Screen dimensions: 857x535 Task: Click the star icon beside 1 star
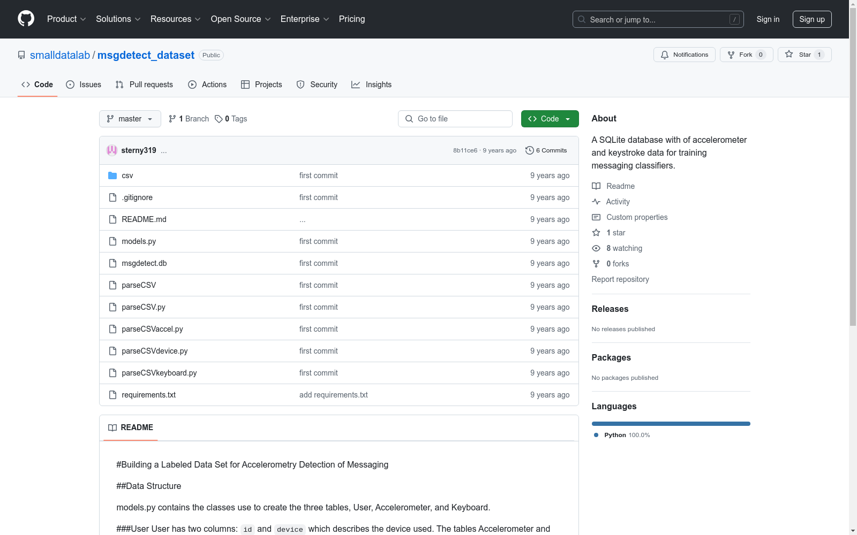click(x=596, y=233)
